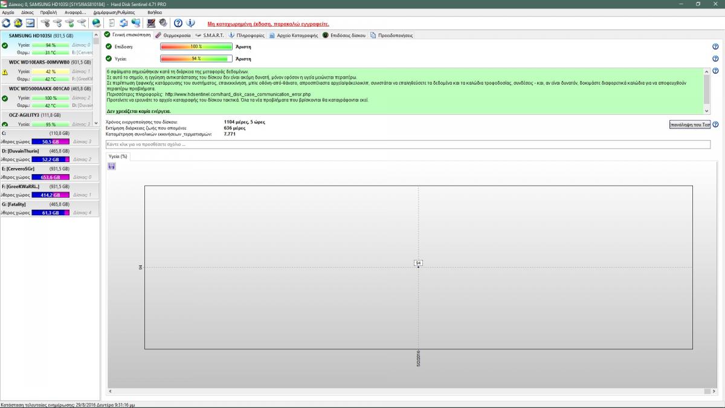Screen dimensions: 725x408
Task: Select the OCZ-AGILITY3 disk entry
Action: [x=47, y=118]
